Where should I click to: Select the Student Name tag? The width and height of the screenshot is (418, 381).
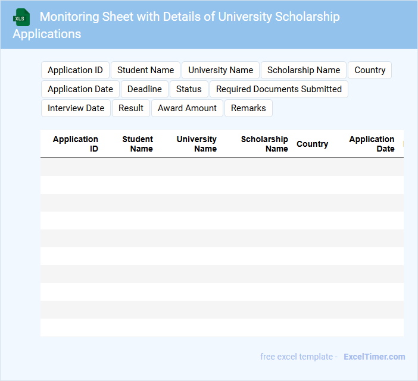145,70
